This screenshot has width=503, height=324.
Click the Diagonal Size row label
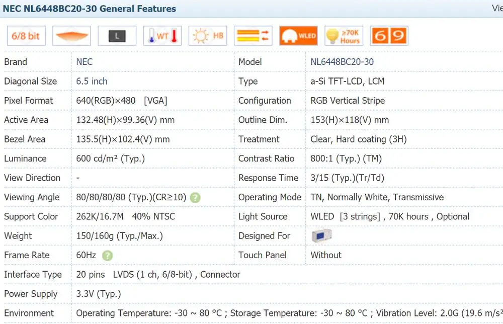pos(31,82)
